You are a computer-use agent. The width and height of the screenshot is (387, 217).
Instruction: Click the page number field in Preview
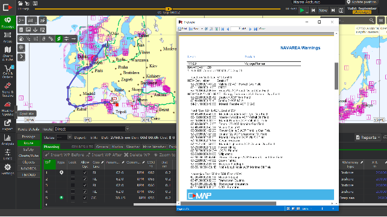235,29
